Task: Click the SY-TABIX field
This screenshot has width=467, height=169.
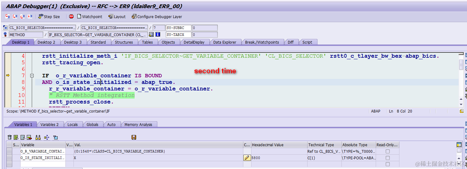Action: click(x=179, y=35)
